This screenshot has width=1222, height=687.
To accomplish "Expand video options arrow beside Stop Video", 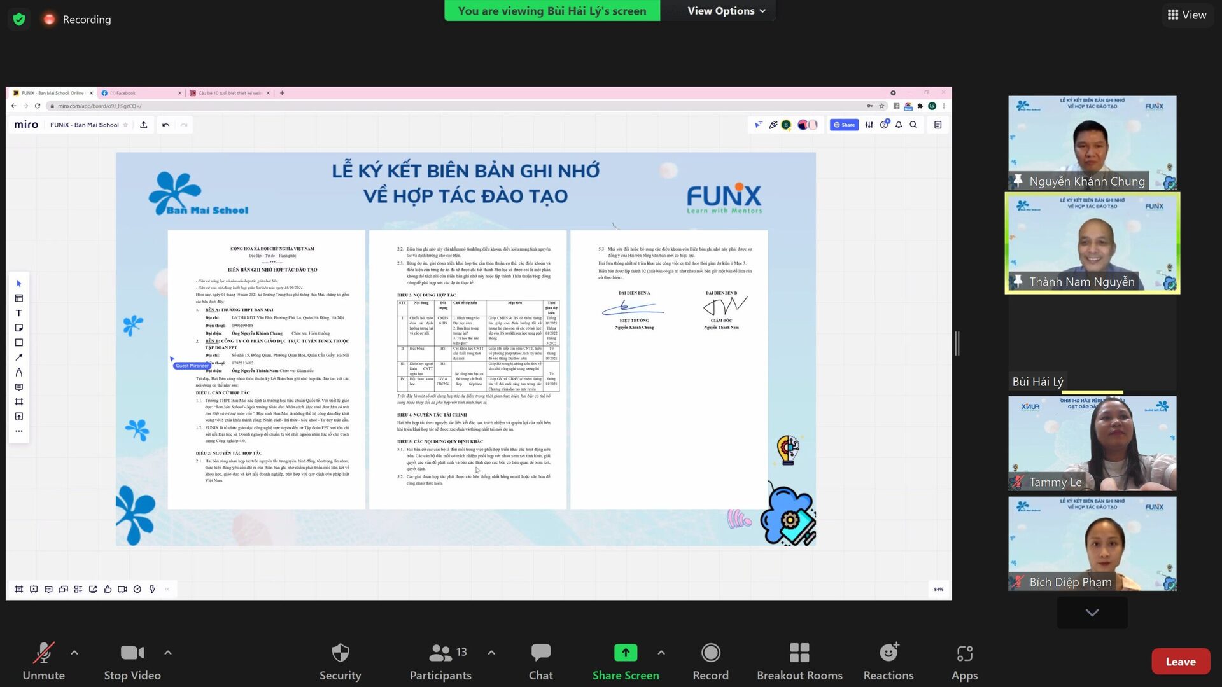I will (168, 653).
